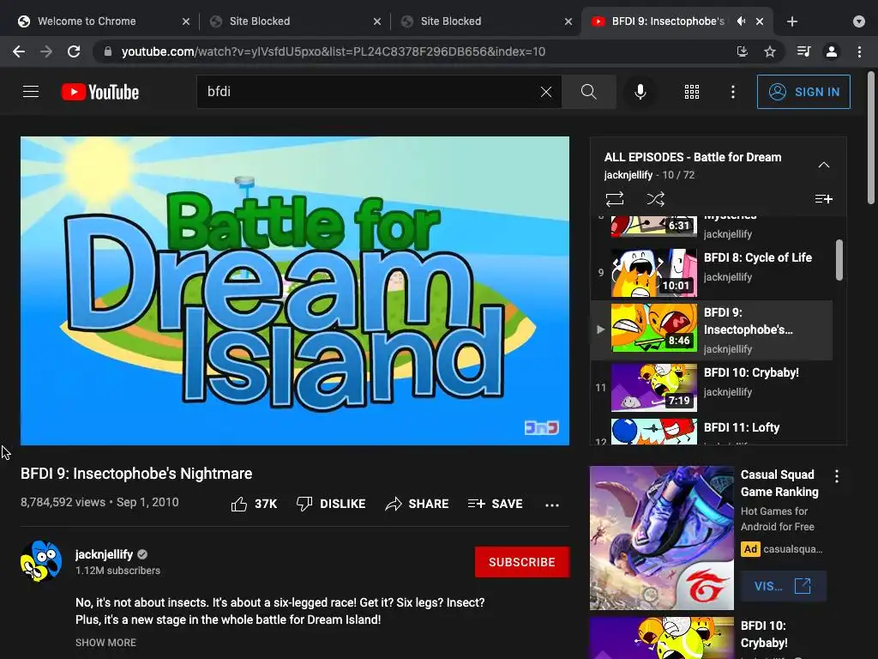The image size is (878, 659).
Task: Open Casual Squad ad thumbnail
Action: (662, 538)
